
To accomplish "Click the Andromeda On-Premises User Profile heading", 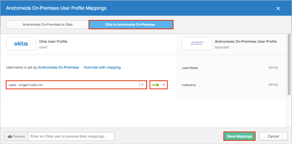I will pyautogui.click(x=246, y=42).
